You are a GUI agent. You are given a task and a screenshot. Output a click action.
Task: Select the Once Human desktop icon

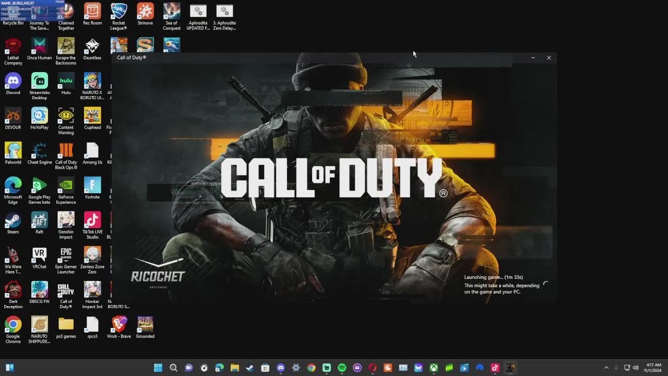[x=39, y=49]
